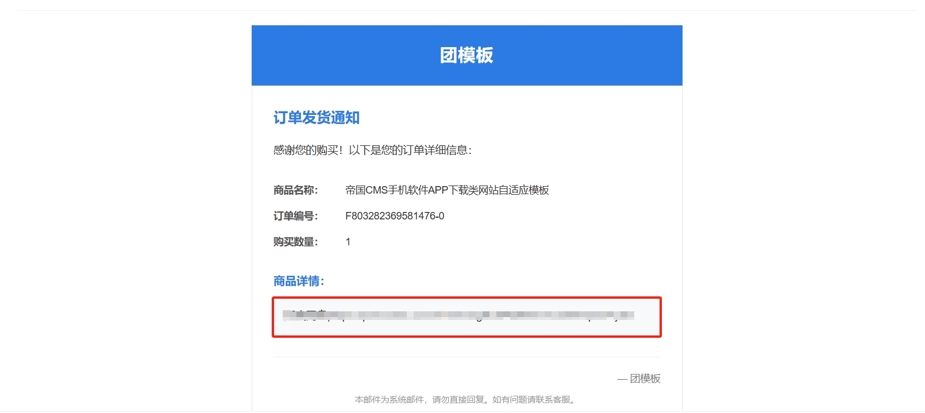Image resolution: width=925 pixels, height=413 pixels.
Task: Click the 如有问题请联系客服 footer text
Action: 534,400
